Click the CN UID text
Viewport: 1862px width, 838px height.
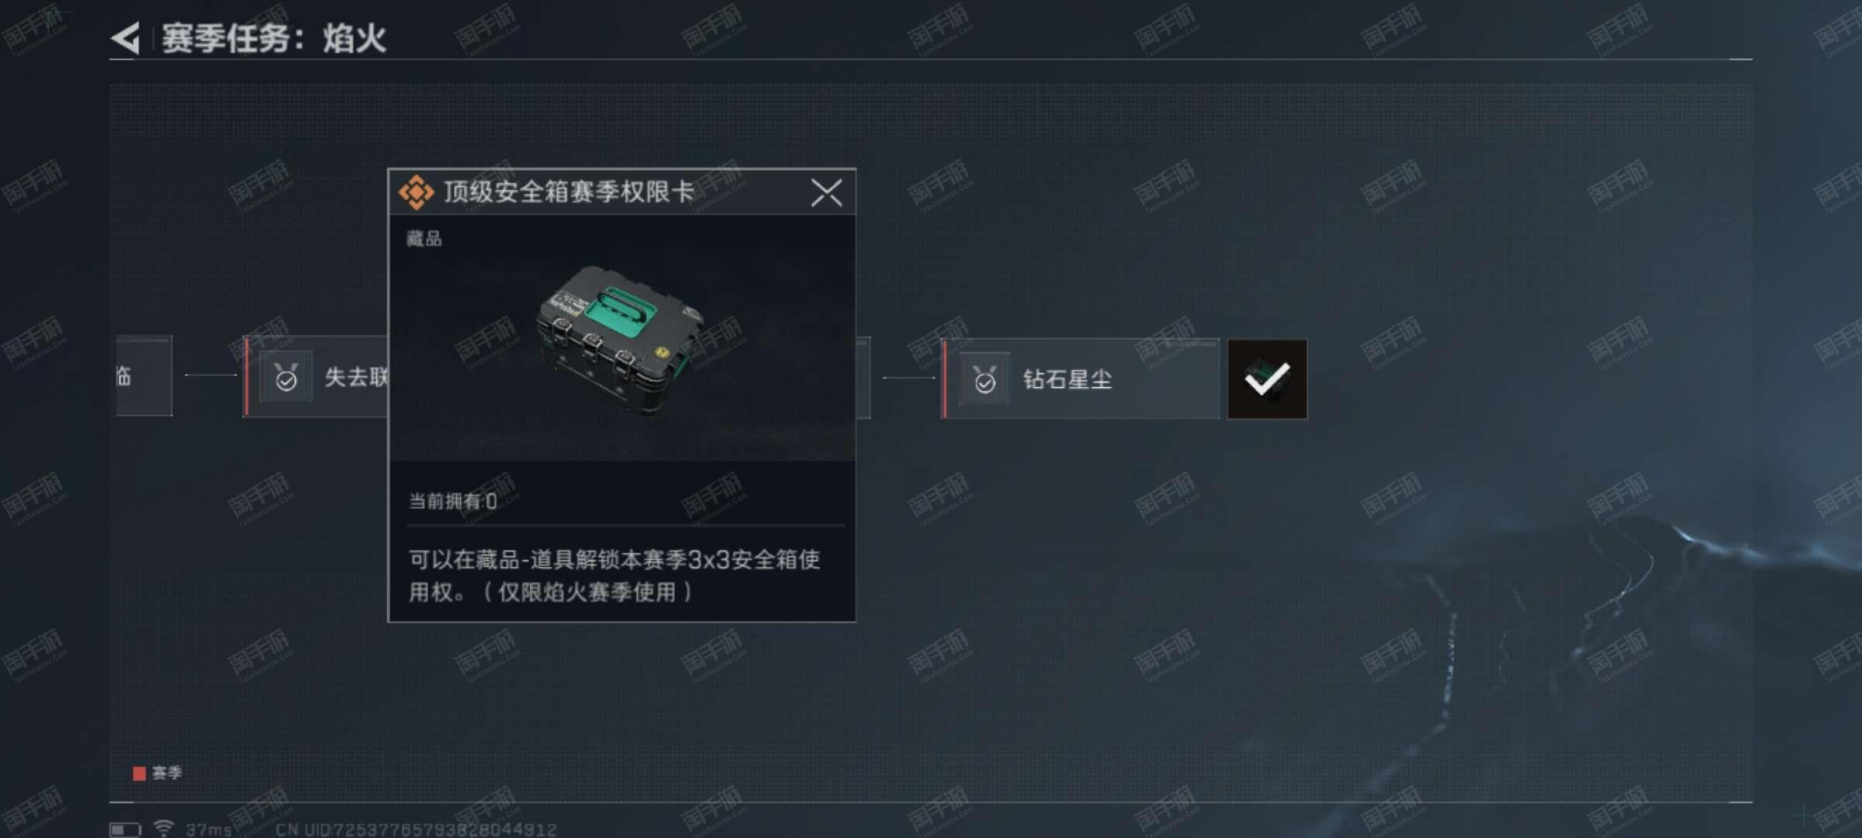[416, 829]
